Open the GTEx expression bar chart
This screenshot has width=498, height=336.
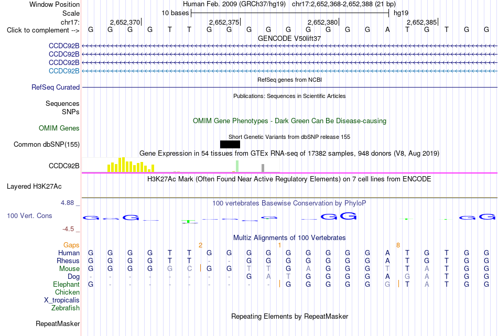pos(180,165)
